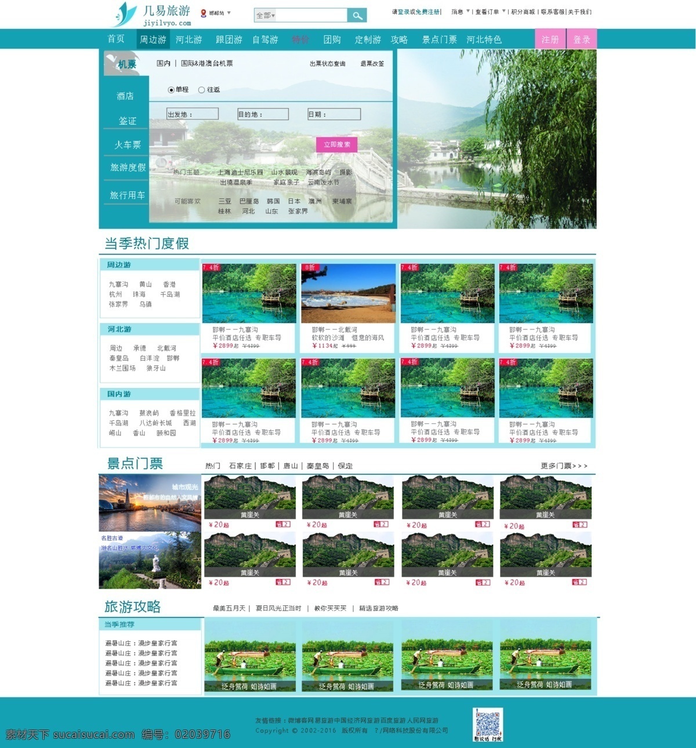Go to 首页 in the navigation bar
696x748 pixels.
pos(116,39)
